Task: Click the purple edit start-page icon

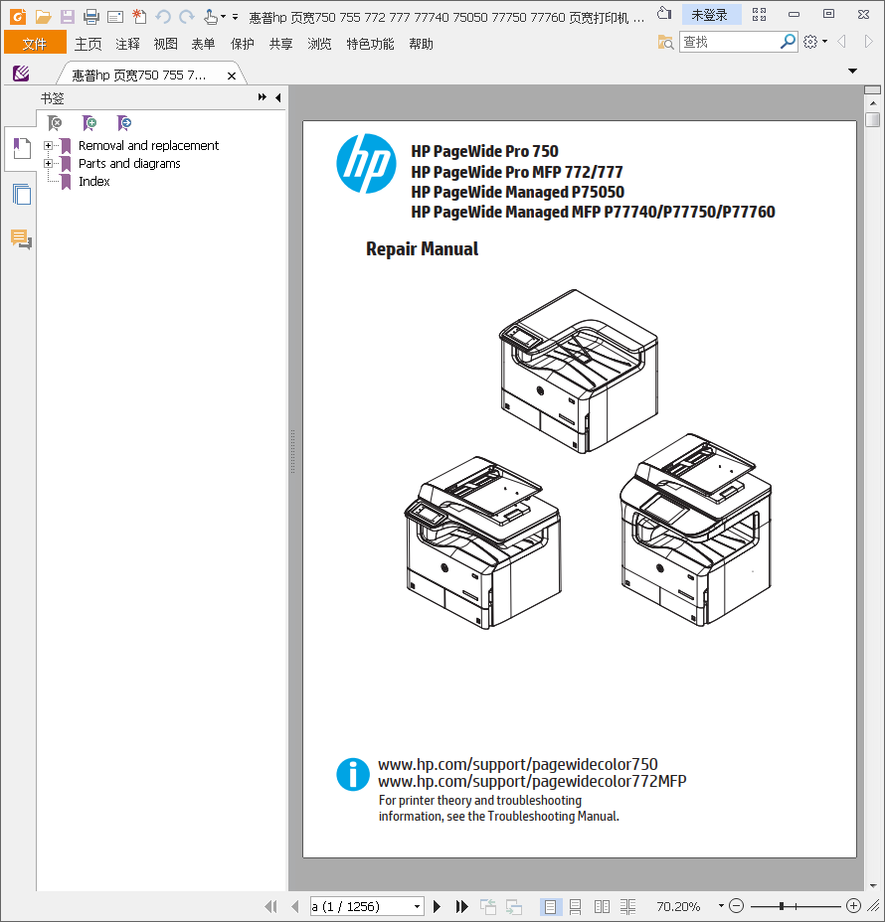Action: (x=21, y=74)
